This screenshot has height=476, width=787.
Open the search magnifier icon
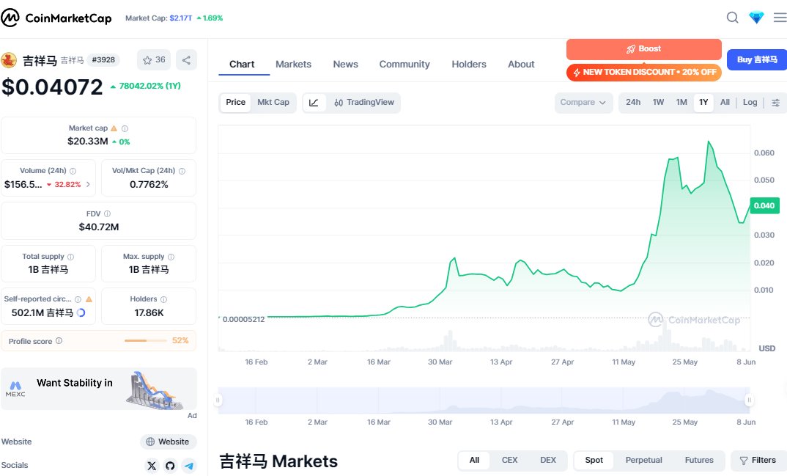tap(732, 18)
